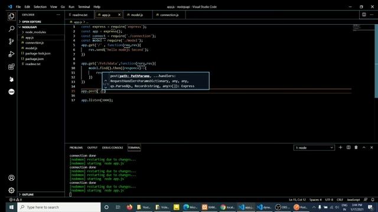Kill the terminal with trash icon
The width and height of the screenshot is (378, 212).
[356, 147]
